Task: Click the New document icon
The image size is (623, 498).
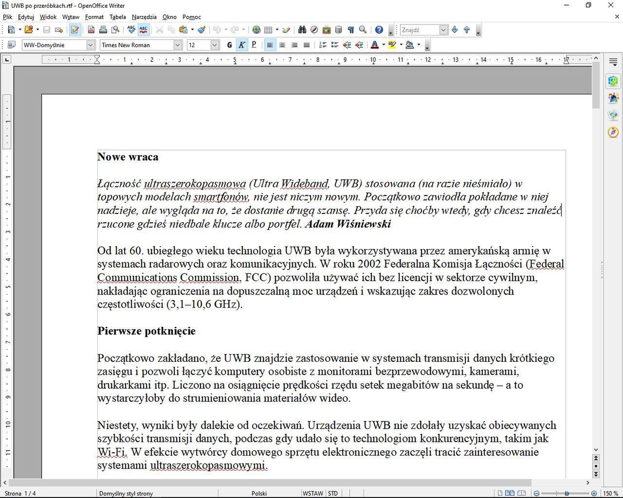Action: (11, 30)
